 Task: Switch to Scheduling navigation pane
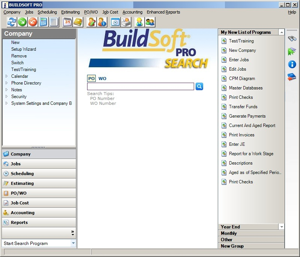coord(39,174)
